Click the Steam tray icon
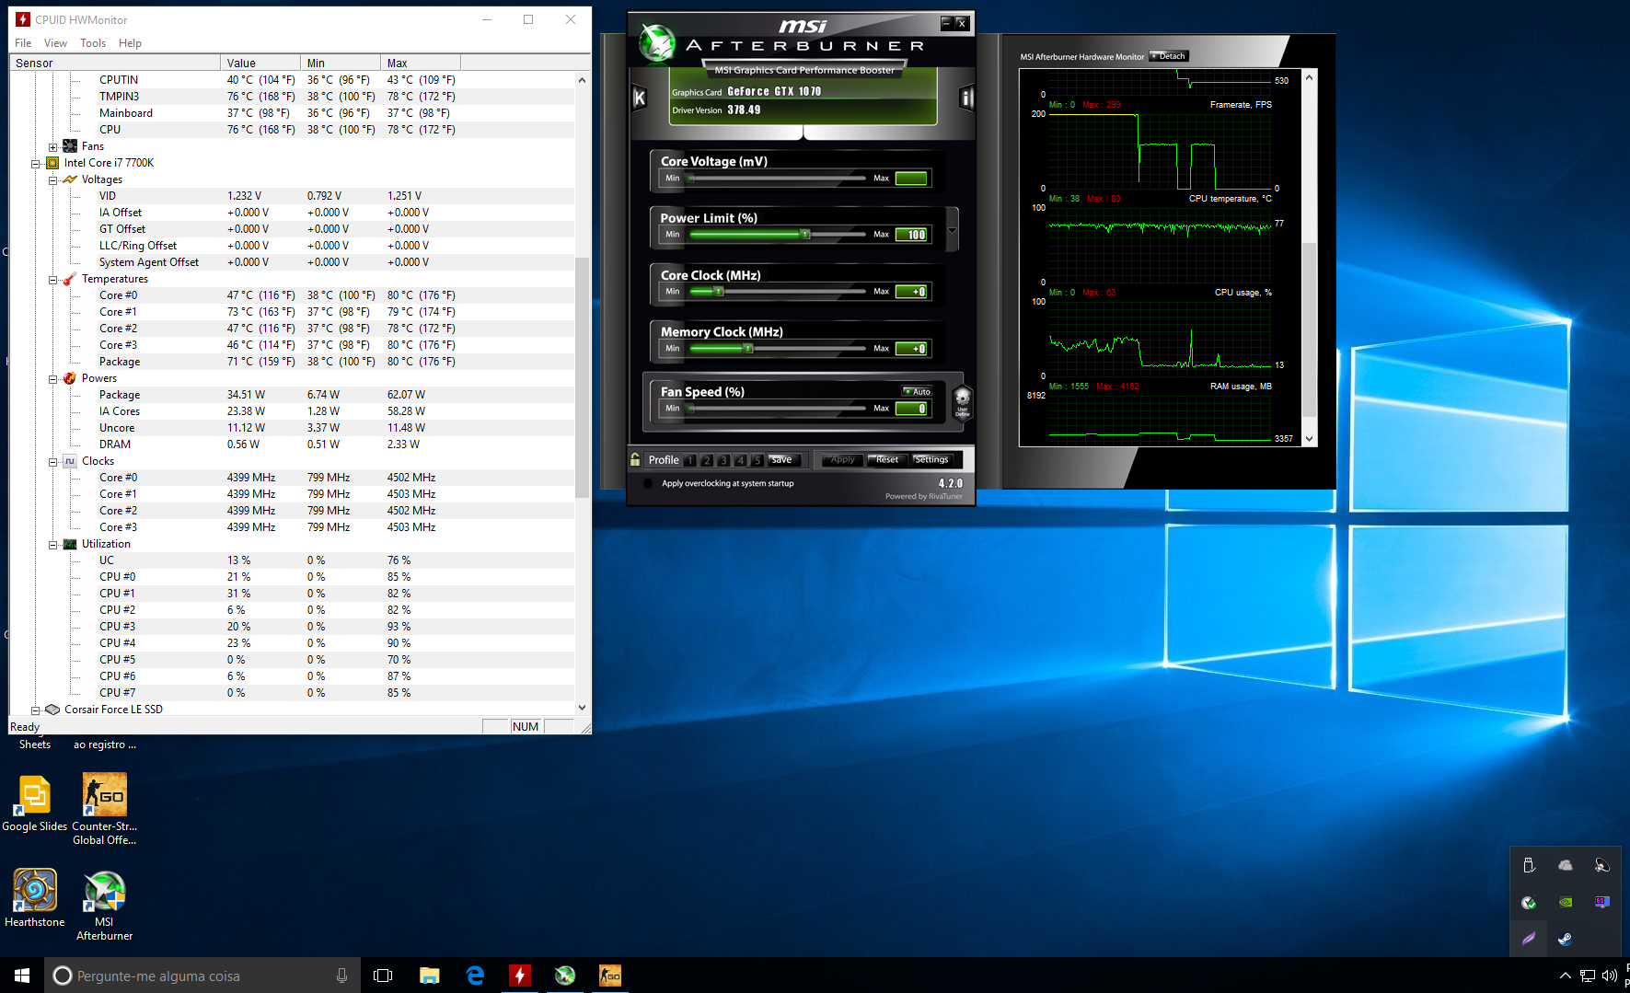The width and height of the screenshot is (1630, 993). coord(1565,939)
